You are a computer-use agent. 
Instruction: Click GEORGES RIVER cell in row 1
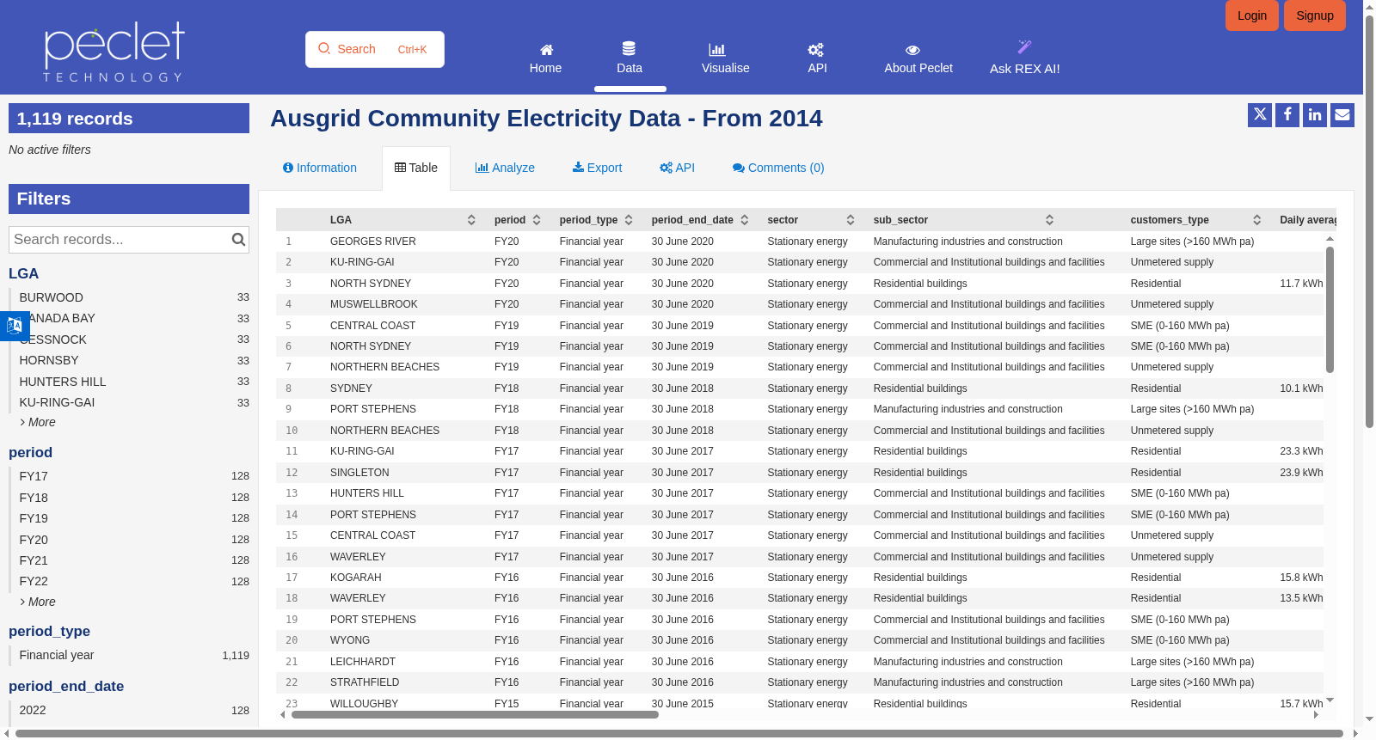coord(373,242)
